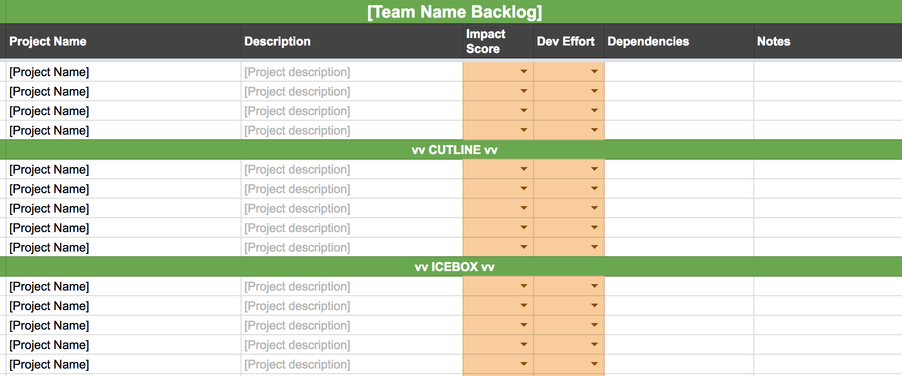
Task: Select the Project Name header cell
Action: coord(124,41)
